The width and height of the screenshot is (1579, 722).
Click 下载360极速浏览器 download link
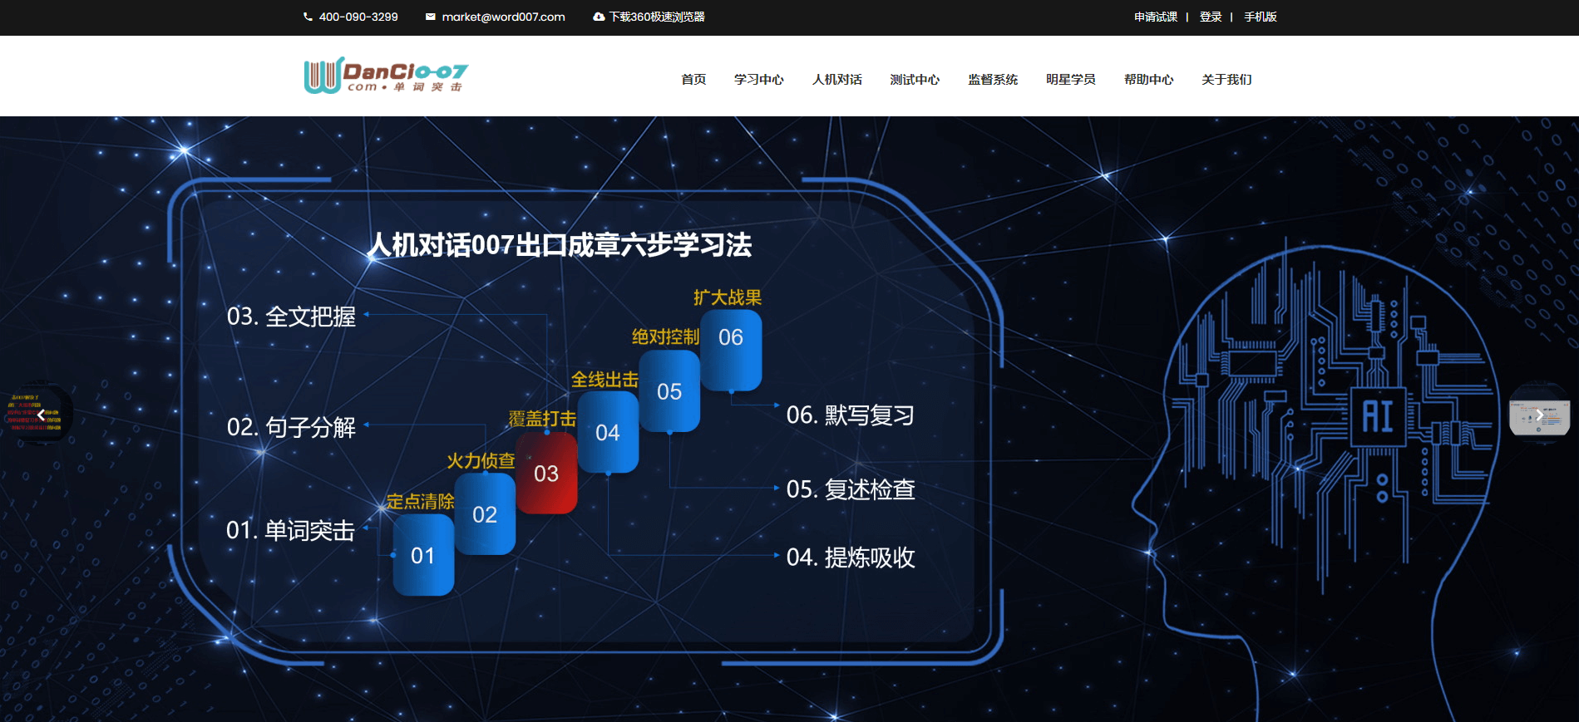[x=657, y=17]
